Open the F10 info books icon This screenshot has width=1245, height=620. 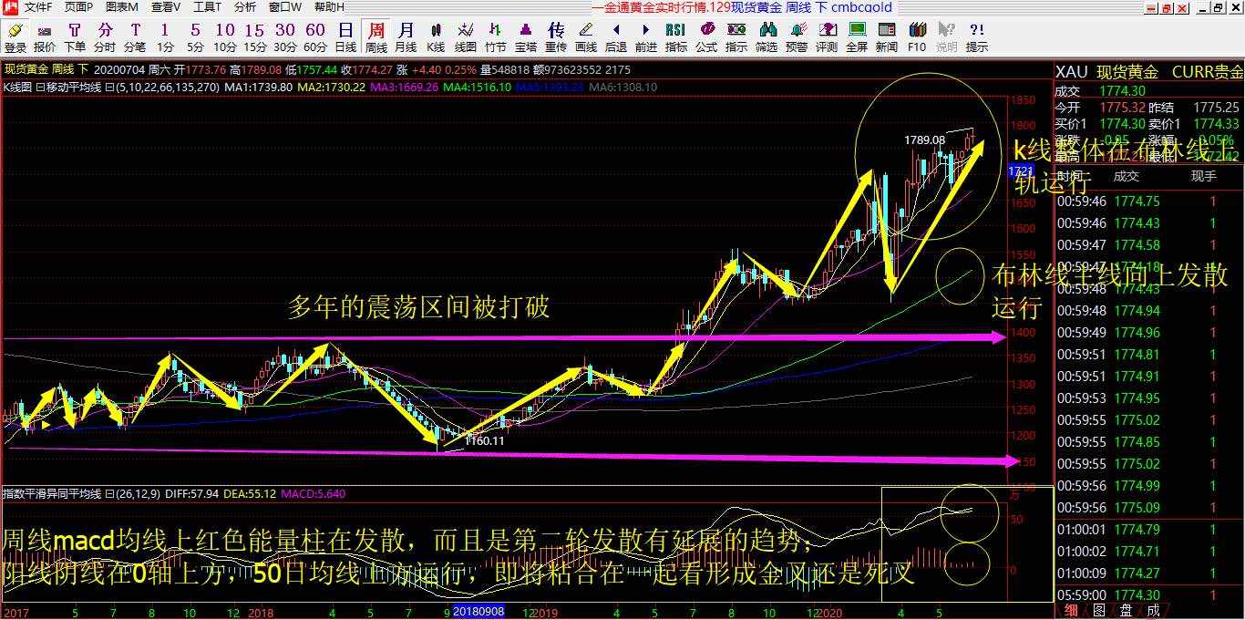(x=917, y=37)
